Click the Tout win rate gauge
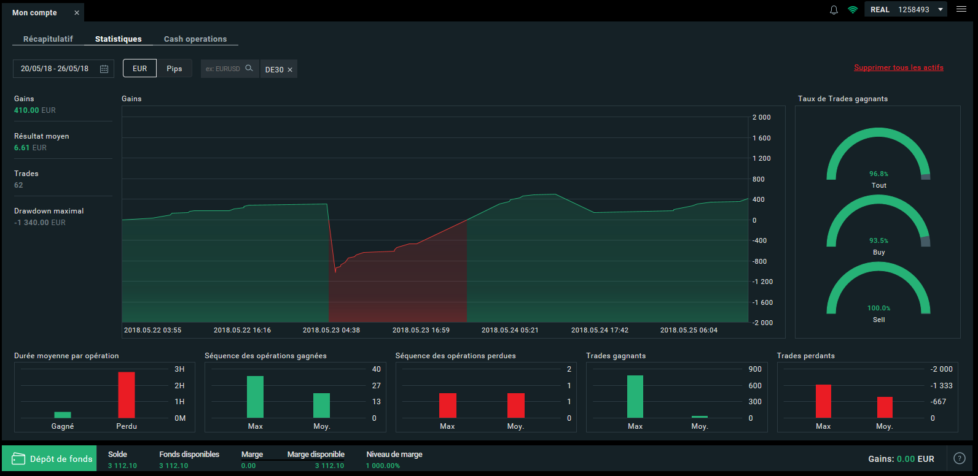The image size is (978, 476). coord(878,156)
